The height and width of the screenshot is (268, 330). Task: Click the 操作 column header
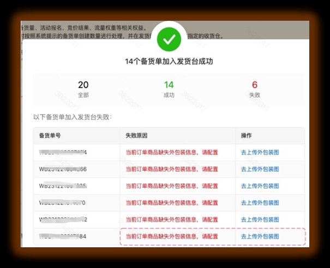tap(247, 135)
